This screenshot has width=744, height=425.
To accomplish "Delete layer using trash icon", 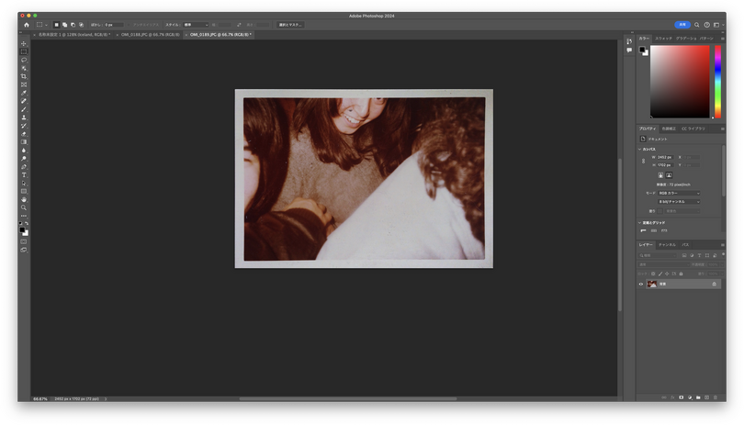I will (717, 397).
